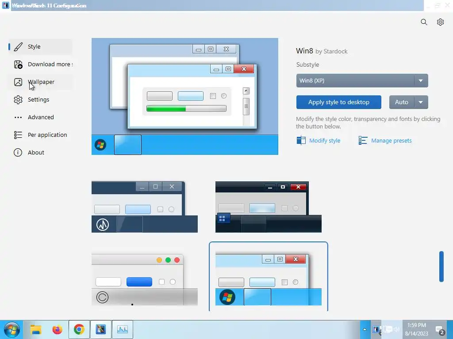Switch to the Wallpaper section
Image resolution: width=453 pixels, height=339 pixels.
tap(40, 82)
